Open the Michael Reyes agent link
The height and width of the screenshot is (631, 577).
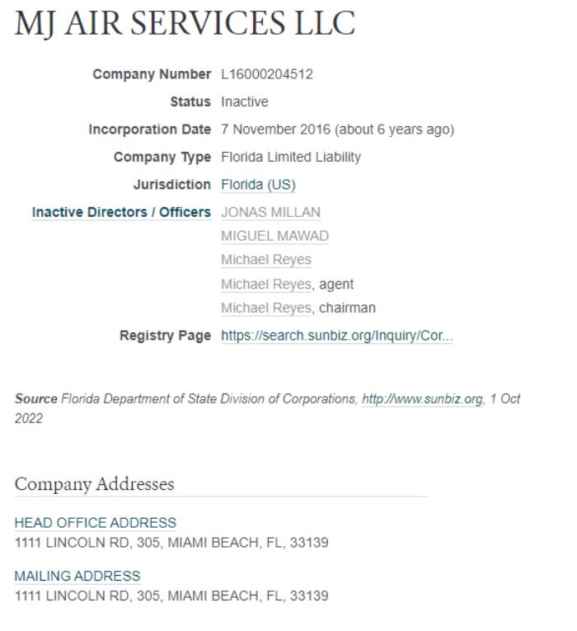(x=265, y=284)
